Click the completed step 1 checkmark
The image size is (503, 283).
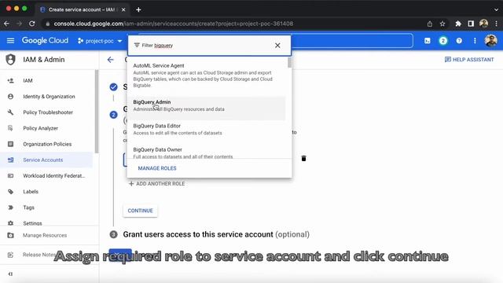pyautogui.click(x=113, y=87)
